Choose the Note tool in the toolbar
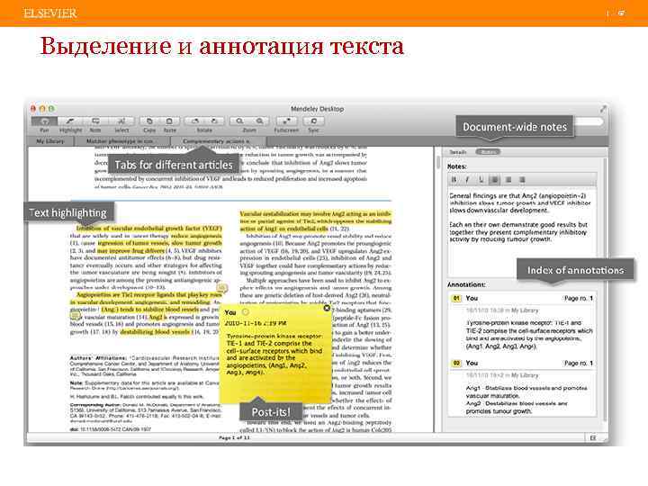This screenshot has width=648, height=486. tap(95, 121)
